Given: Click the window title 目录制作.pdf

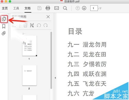Looking at the screenshot, I should [72, 2].
